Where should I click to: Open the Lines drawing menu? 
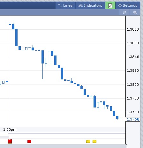click(65, 5)
